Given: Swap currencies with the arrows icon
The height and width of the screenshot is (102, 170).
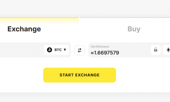Looking at the screenshot, I should coord(80,50).
